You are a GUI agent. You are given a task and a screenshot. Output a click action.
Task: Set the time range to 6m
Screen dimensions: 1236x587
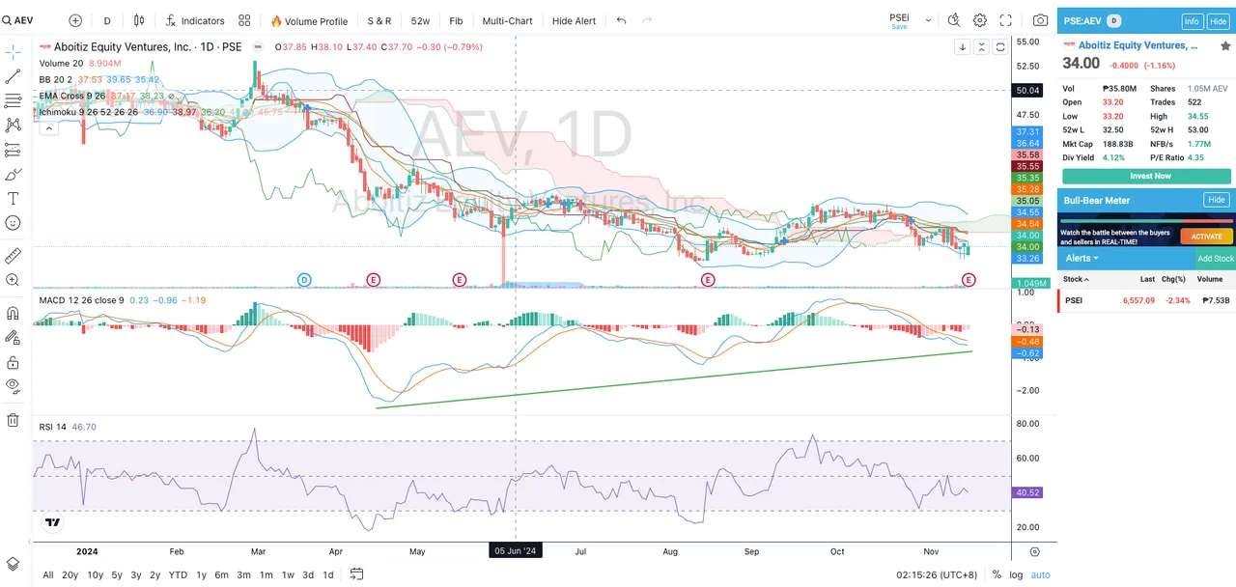pyautogui.click(x=221, y=574)
